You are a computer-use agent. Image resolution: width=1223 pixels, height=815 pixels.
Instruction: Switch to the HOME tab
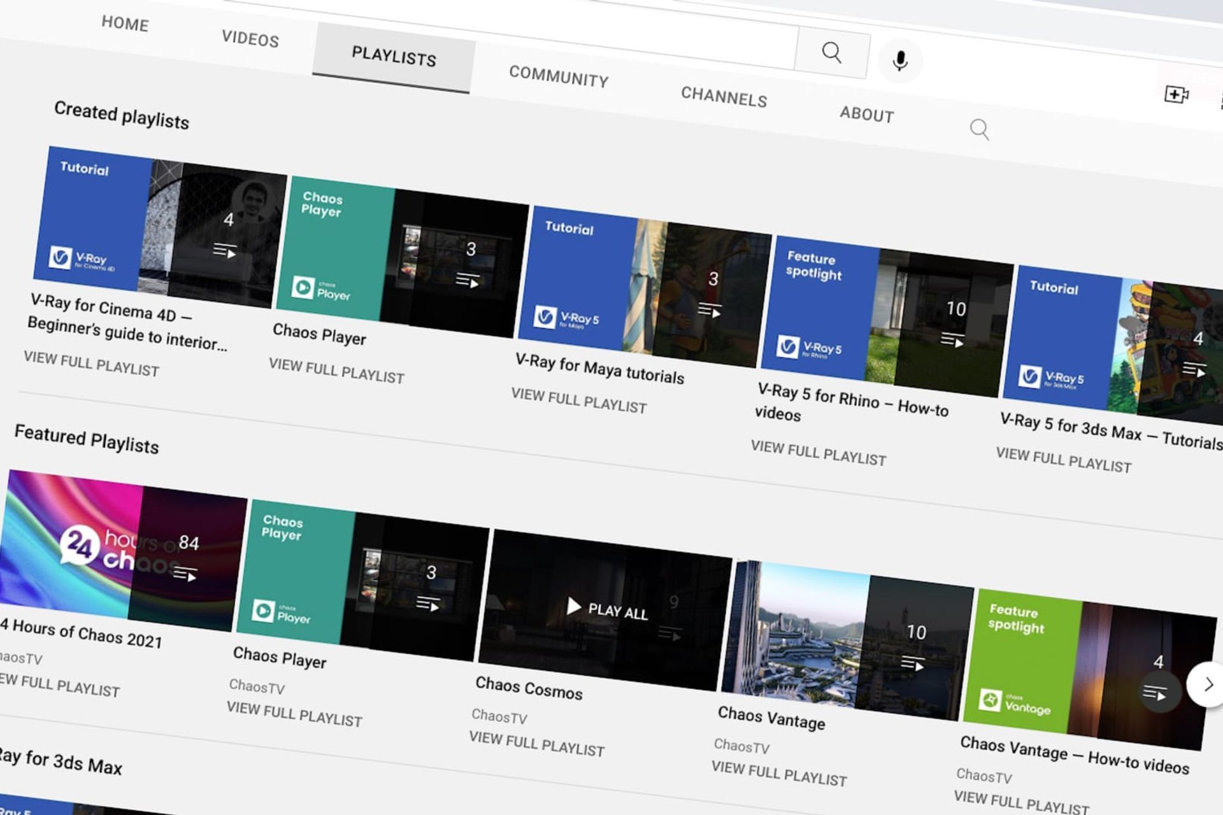click(x=125, y=24)
